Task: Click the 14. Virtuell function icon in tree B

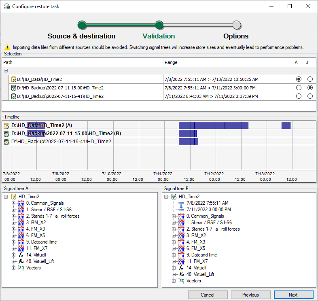Action: coord(181,268)
